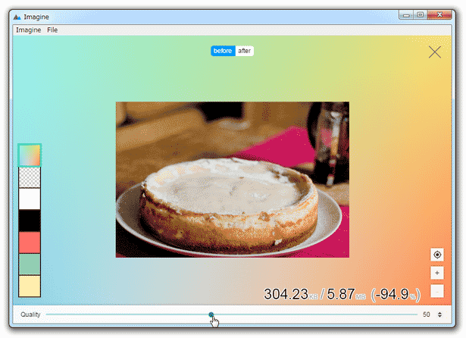Maximize the Imagine window

420,15
